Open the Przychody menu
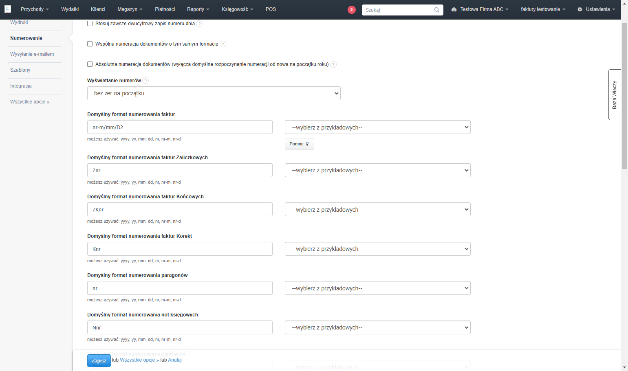 (35, 9)
